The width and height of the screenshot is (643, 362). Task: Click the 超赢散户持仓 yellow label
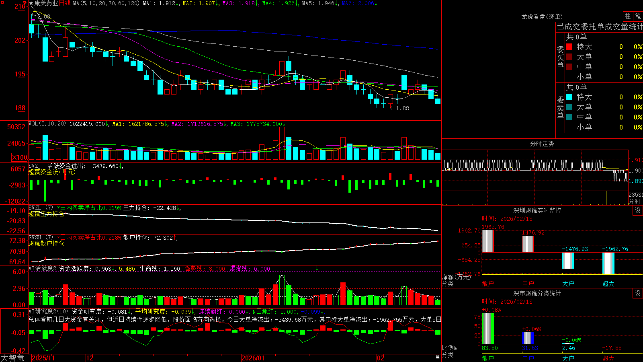click(46, 243)
